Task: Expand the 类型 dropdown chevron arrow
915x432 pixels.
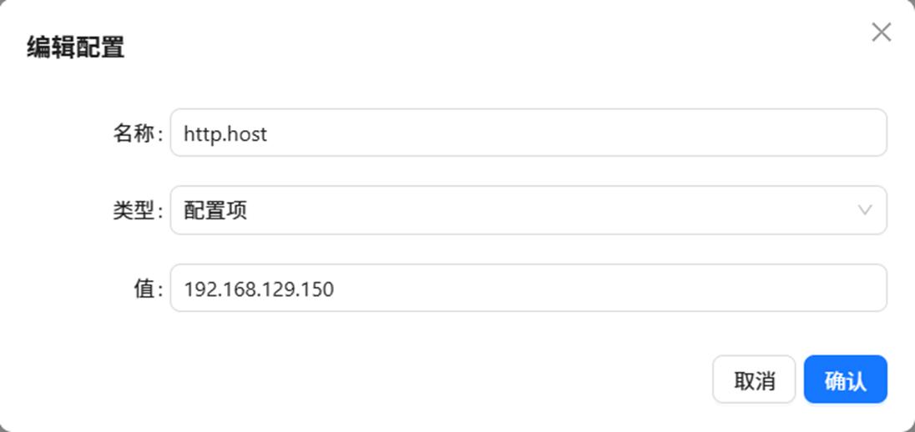Action: [x=865, y=210]
